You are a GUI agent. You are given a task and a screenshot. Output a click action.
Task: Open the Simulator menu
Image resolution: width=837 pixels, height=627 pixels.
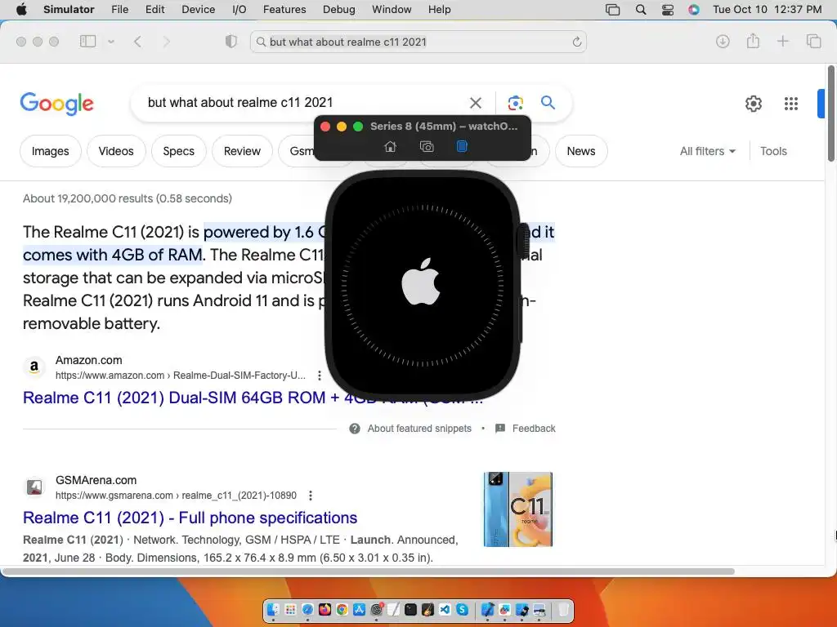[69, 10]
